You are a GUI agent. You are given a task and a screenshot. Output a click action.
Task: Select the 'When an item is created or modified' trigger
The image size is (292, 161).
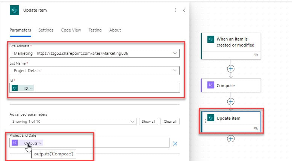click(x=231, y=46)
